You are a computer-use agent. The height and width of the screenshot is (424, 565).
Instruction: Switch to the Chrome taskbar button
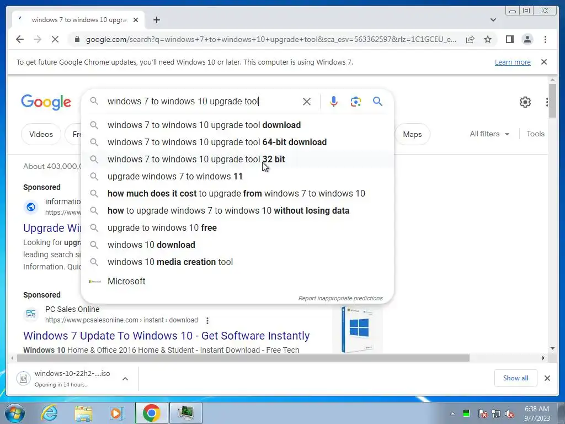[x=151, y=413]
